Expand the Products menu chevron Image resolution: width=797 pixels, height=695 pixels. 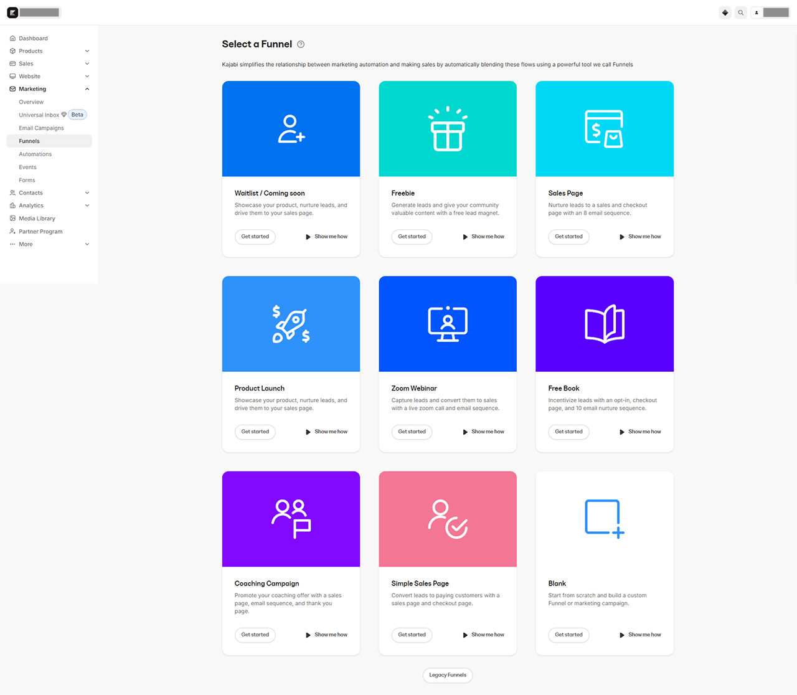point(87,51)
